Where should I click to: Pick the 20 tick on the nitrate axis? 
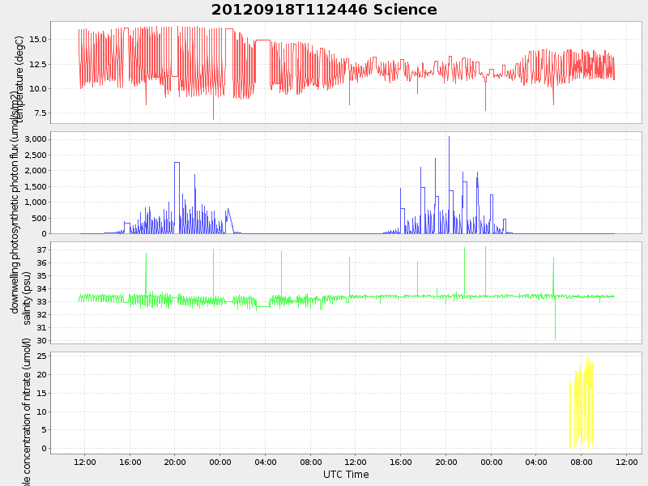pos(43,375)
